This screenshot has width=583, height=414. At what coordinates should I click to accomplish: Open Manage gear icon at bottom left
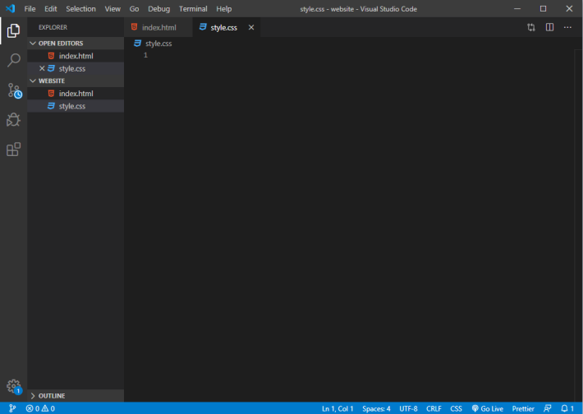click(14, 386)
